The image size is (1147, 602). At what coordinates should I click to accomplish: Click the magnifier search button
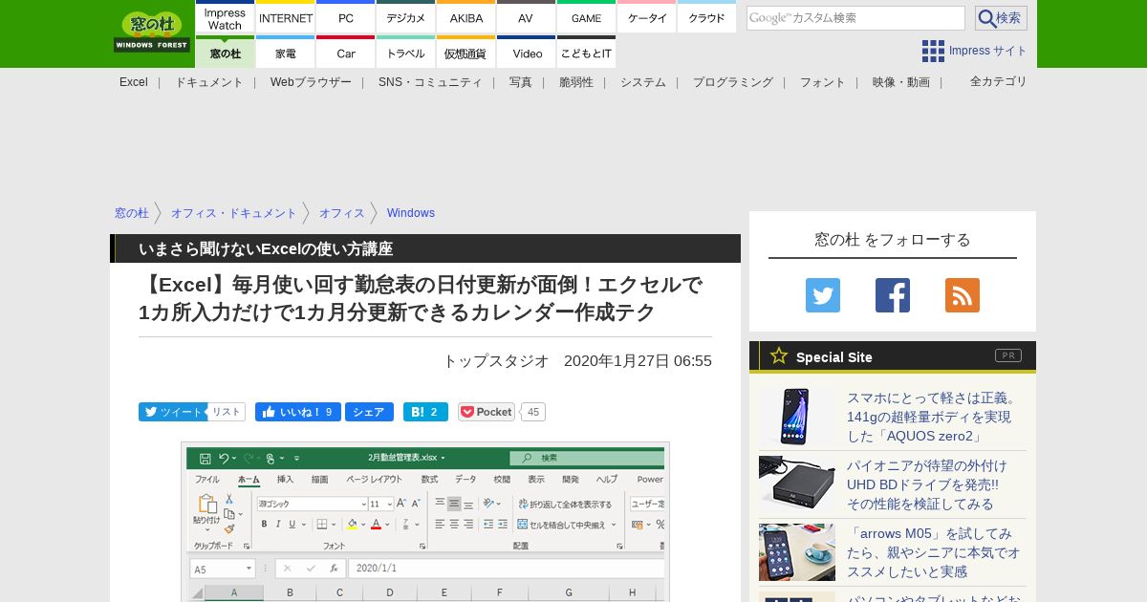(1001, 18)
